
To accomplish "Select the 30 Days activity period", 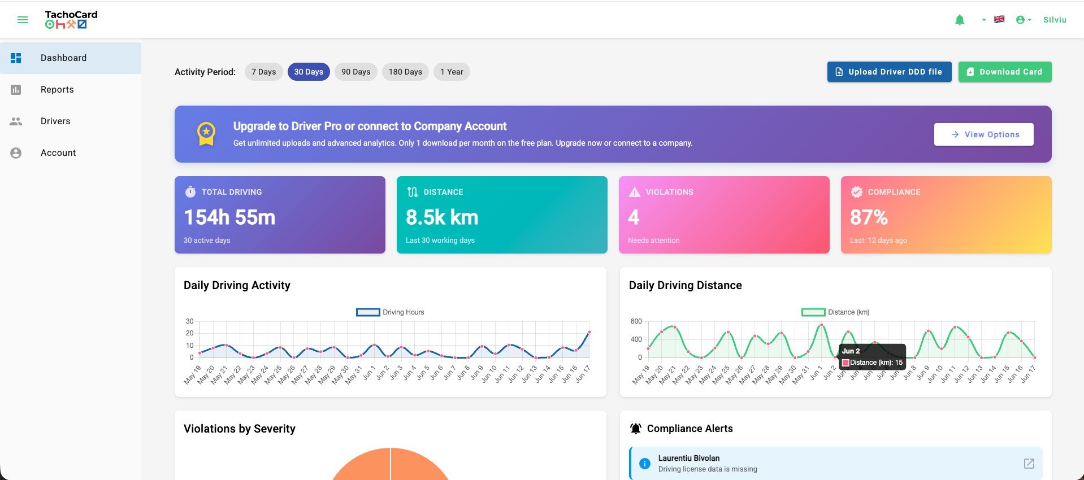I will (x=309, y=72).
